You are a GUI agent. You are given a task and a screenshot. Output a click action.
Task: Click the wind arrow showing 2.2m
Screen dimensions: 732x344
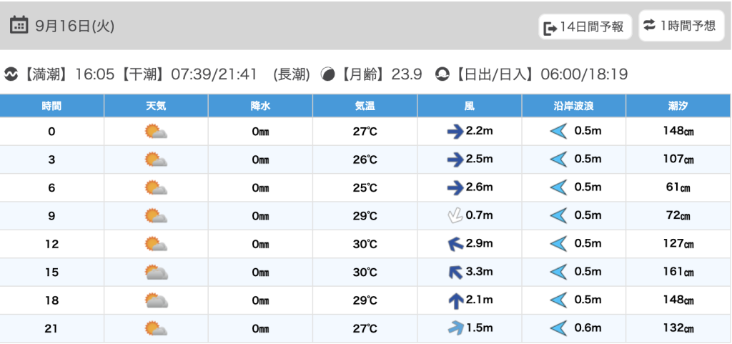tap(455, 131)
